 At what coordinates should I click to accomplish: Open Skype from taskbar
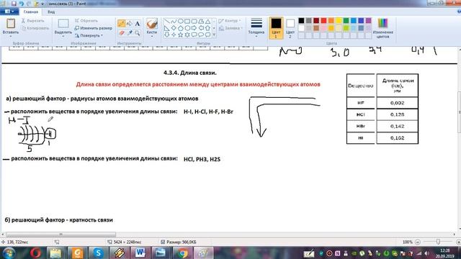click(x=98, y=253)
